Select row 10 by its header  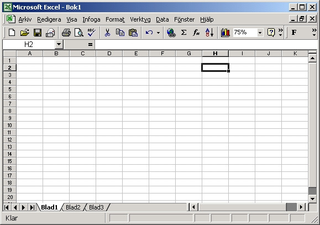coord(9,125)
